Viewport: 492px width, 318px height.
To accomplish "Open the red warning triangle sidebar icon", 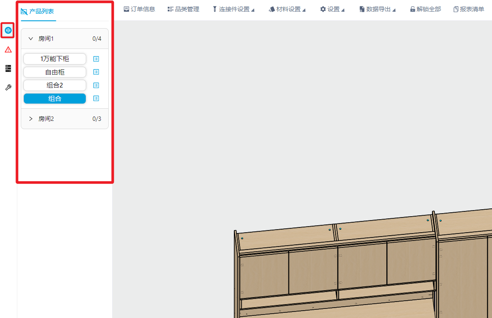I will (8, 50).
